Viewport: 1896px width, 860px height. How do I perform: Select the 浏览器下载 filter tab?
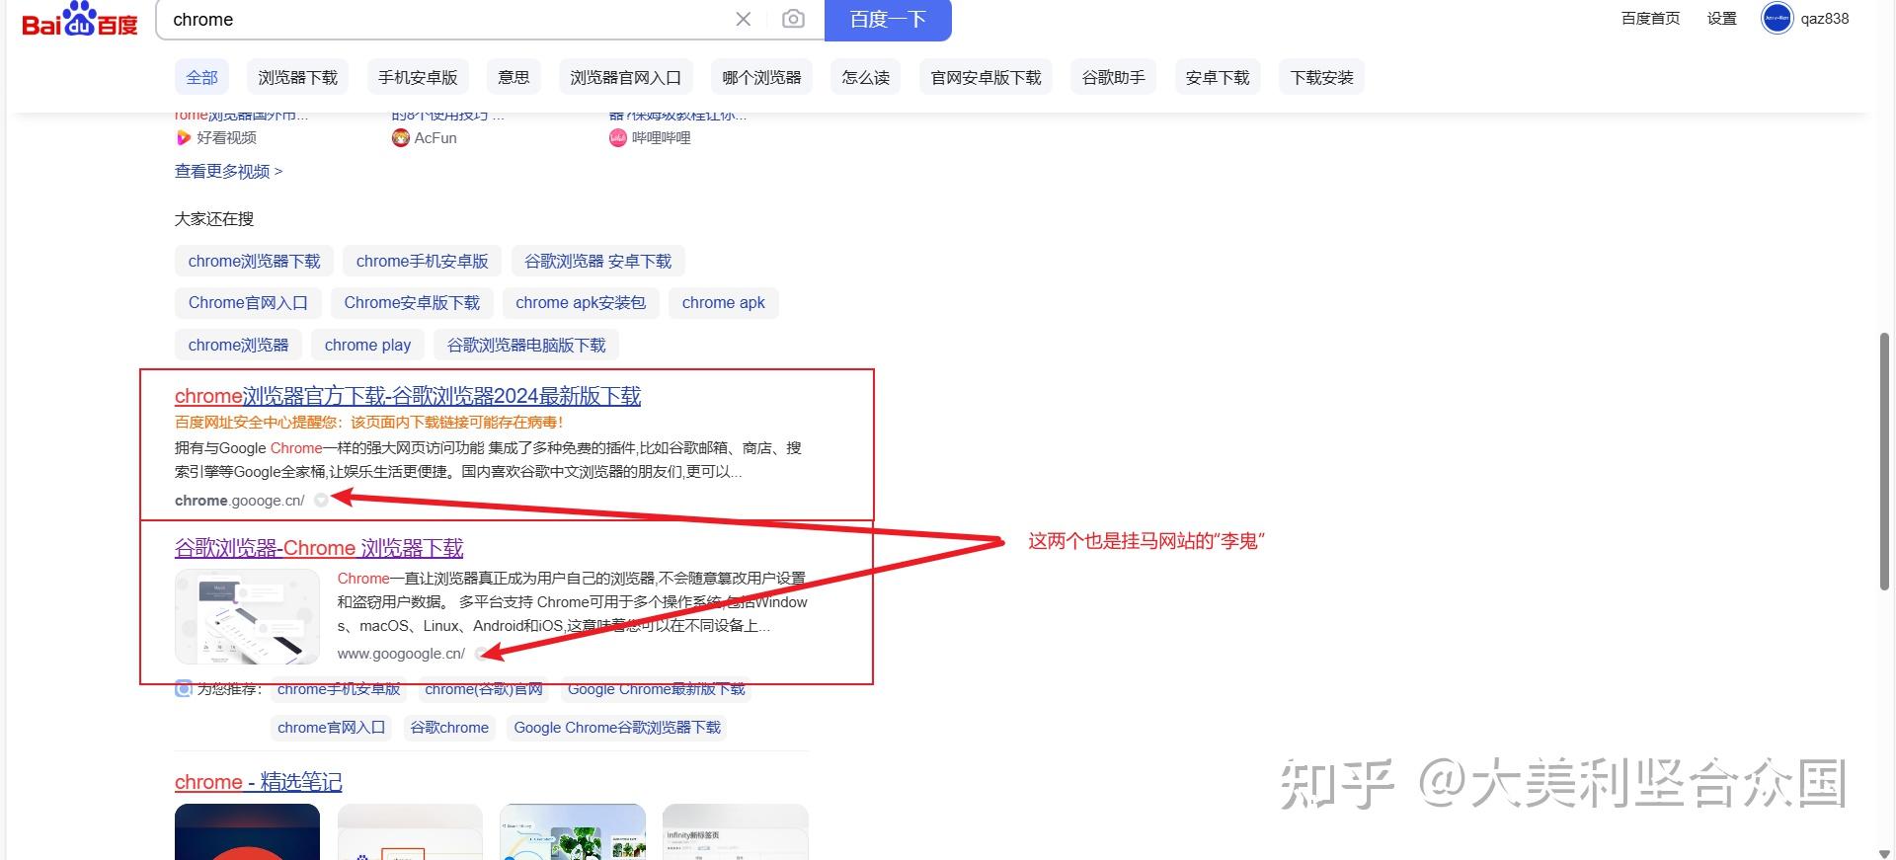297,77
